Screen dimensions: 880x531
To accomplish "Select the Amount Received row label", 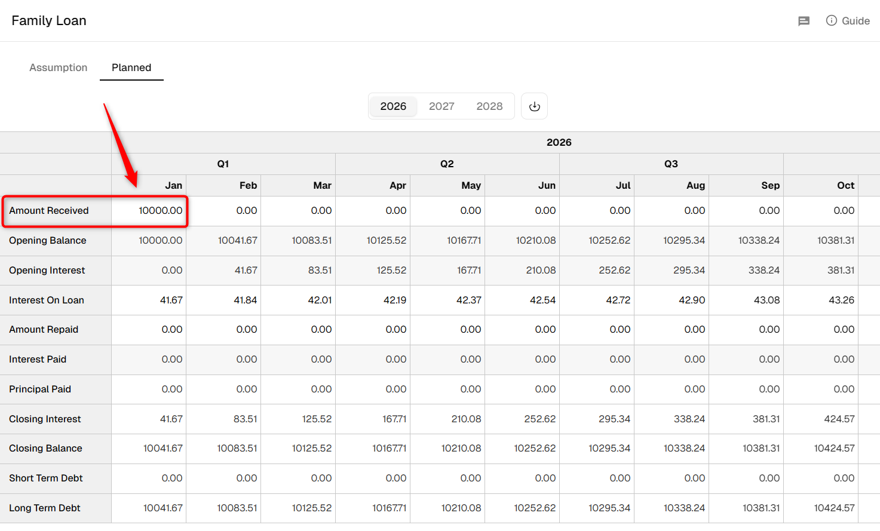I will 49,211.
